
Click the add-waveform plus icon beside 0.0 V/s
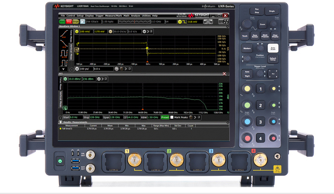click(144, 32)
